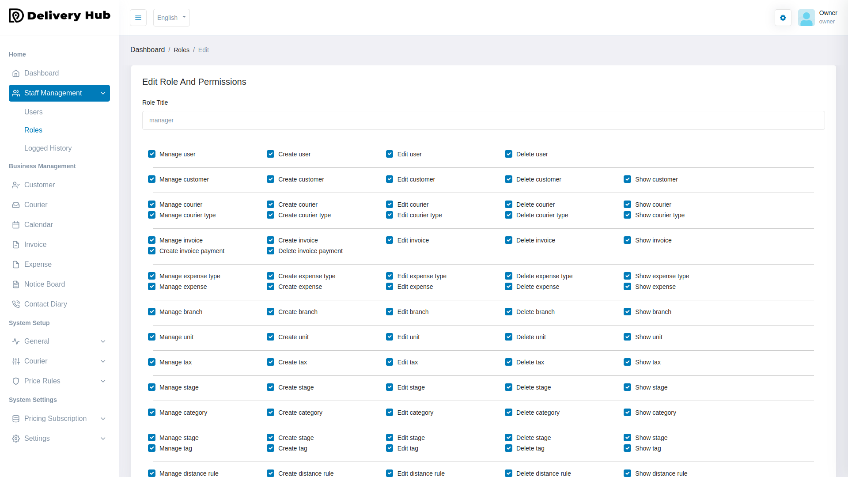The image size is (848, 477).
Task: Uncheck the Manage user permission
Action: coord(151,154)
